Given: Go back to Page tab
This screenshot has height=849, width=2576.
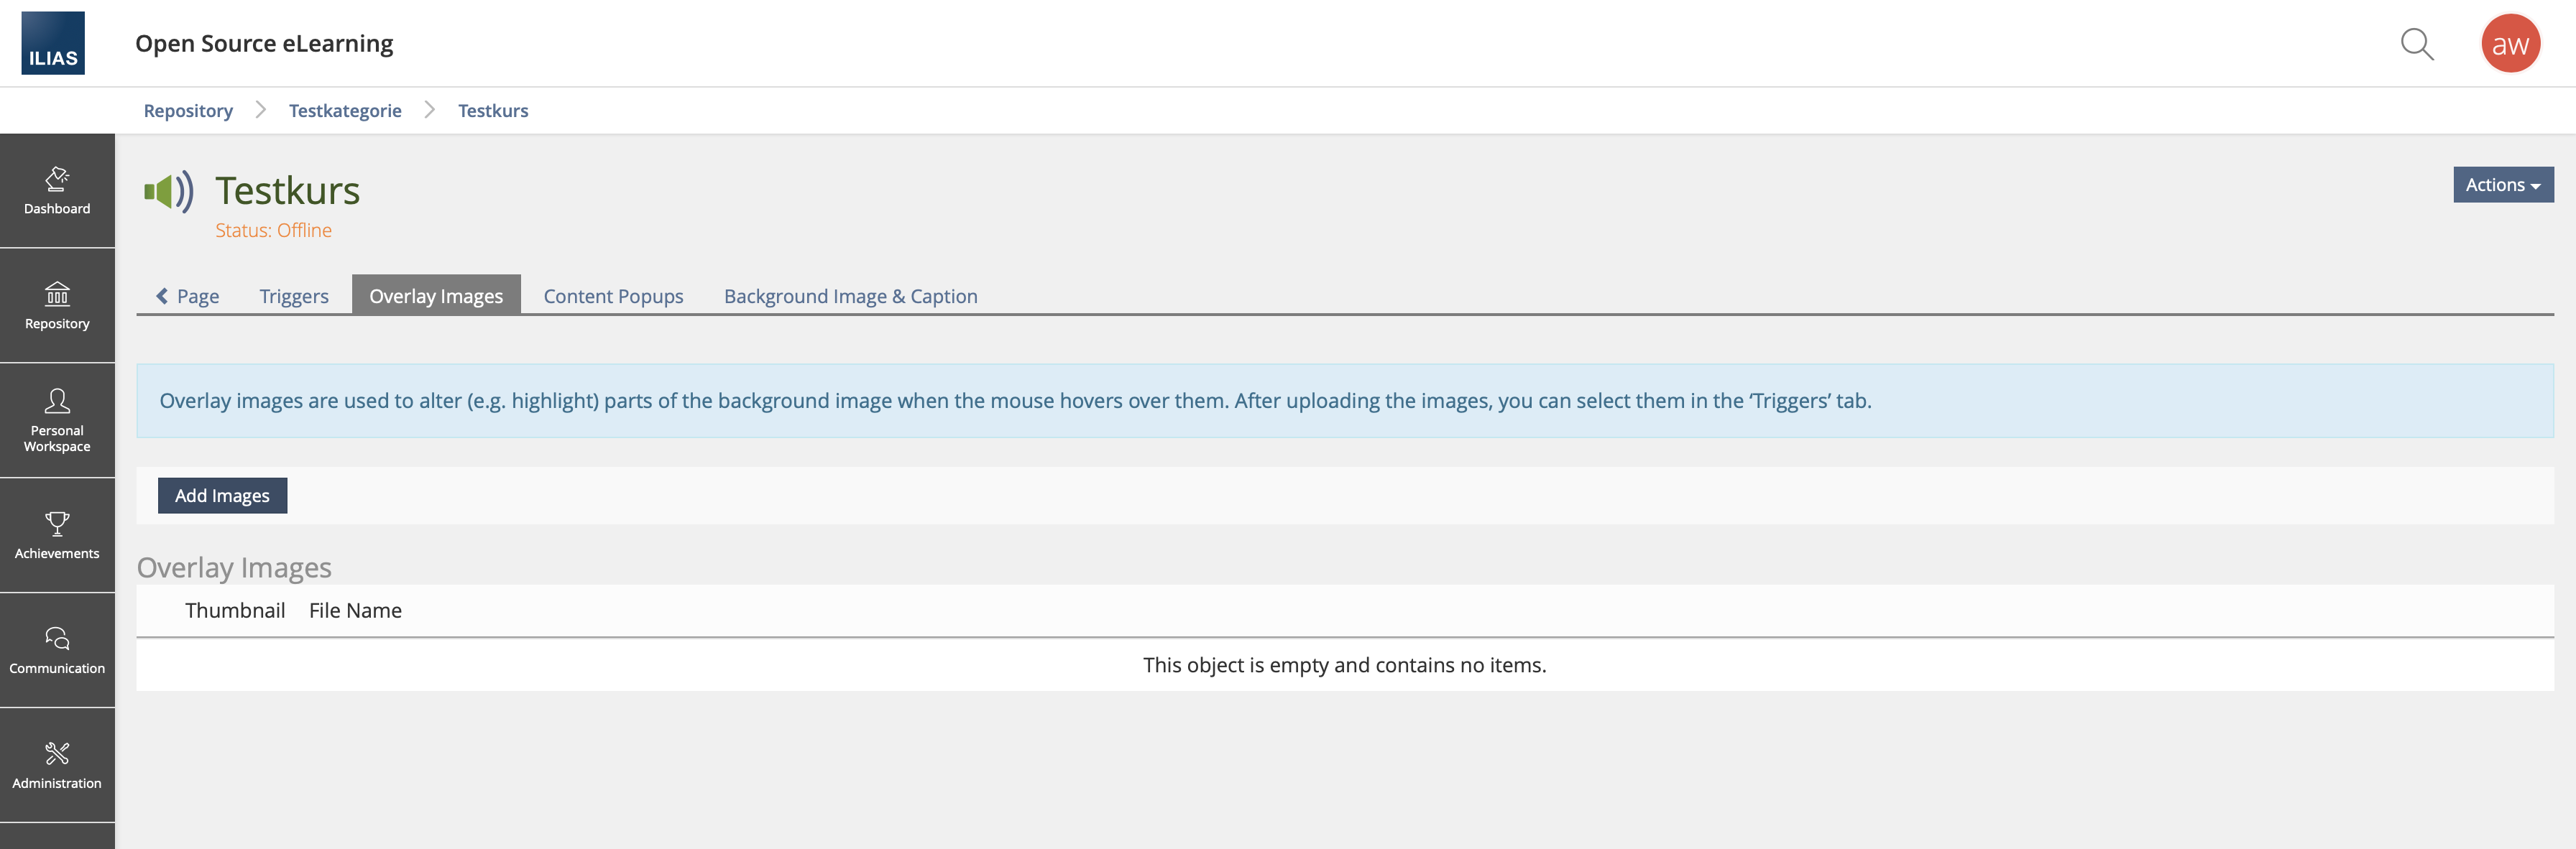Looking at the screenshot, I should coord(188,296).
